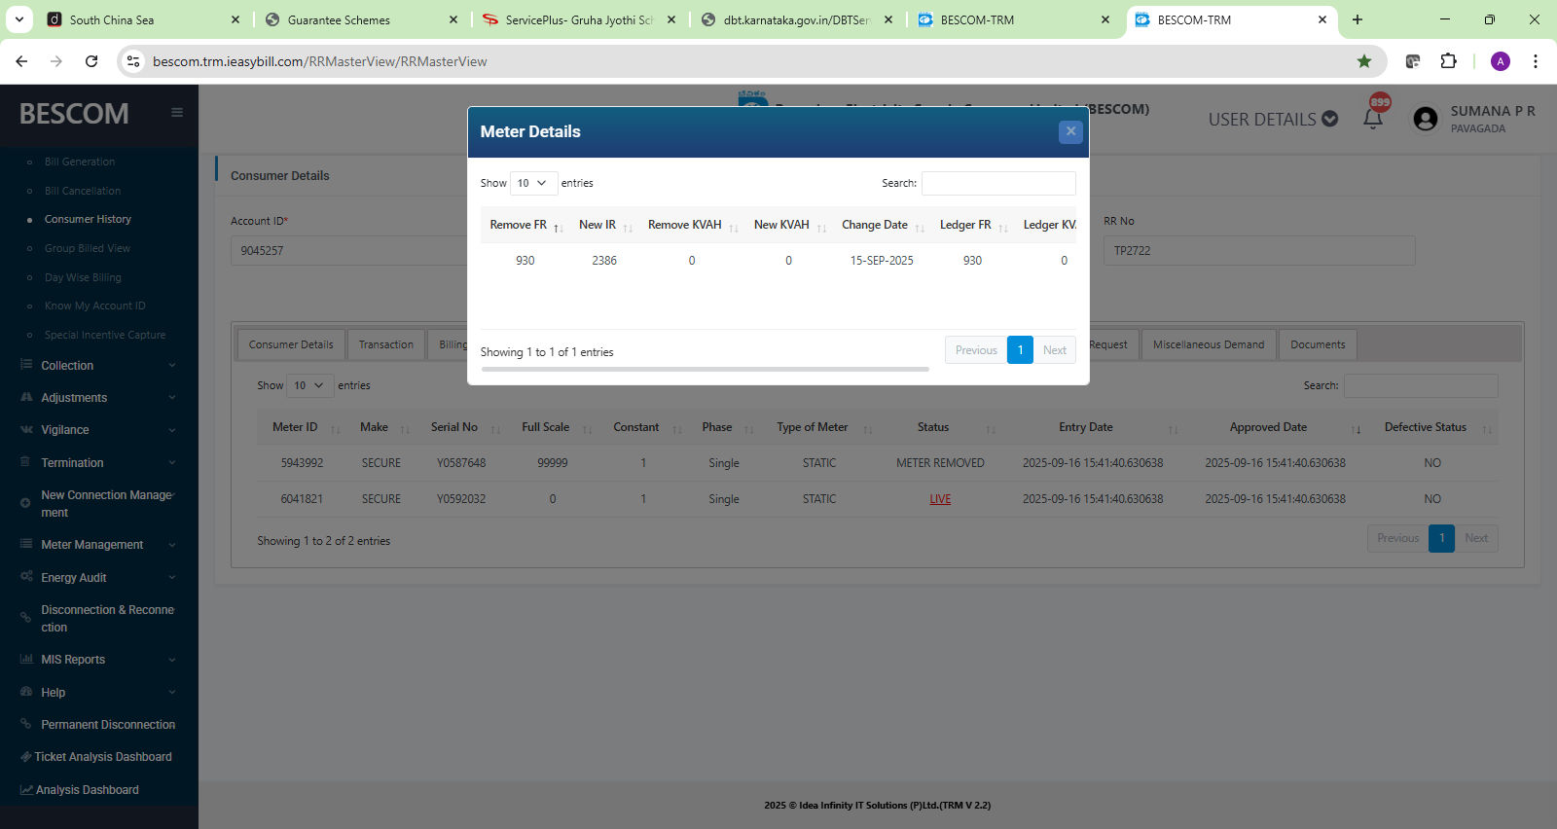
Task: Click Next in Meter Details pagination
Action: [x=1055, y=350]
